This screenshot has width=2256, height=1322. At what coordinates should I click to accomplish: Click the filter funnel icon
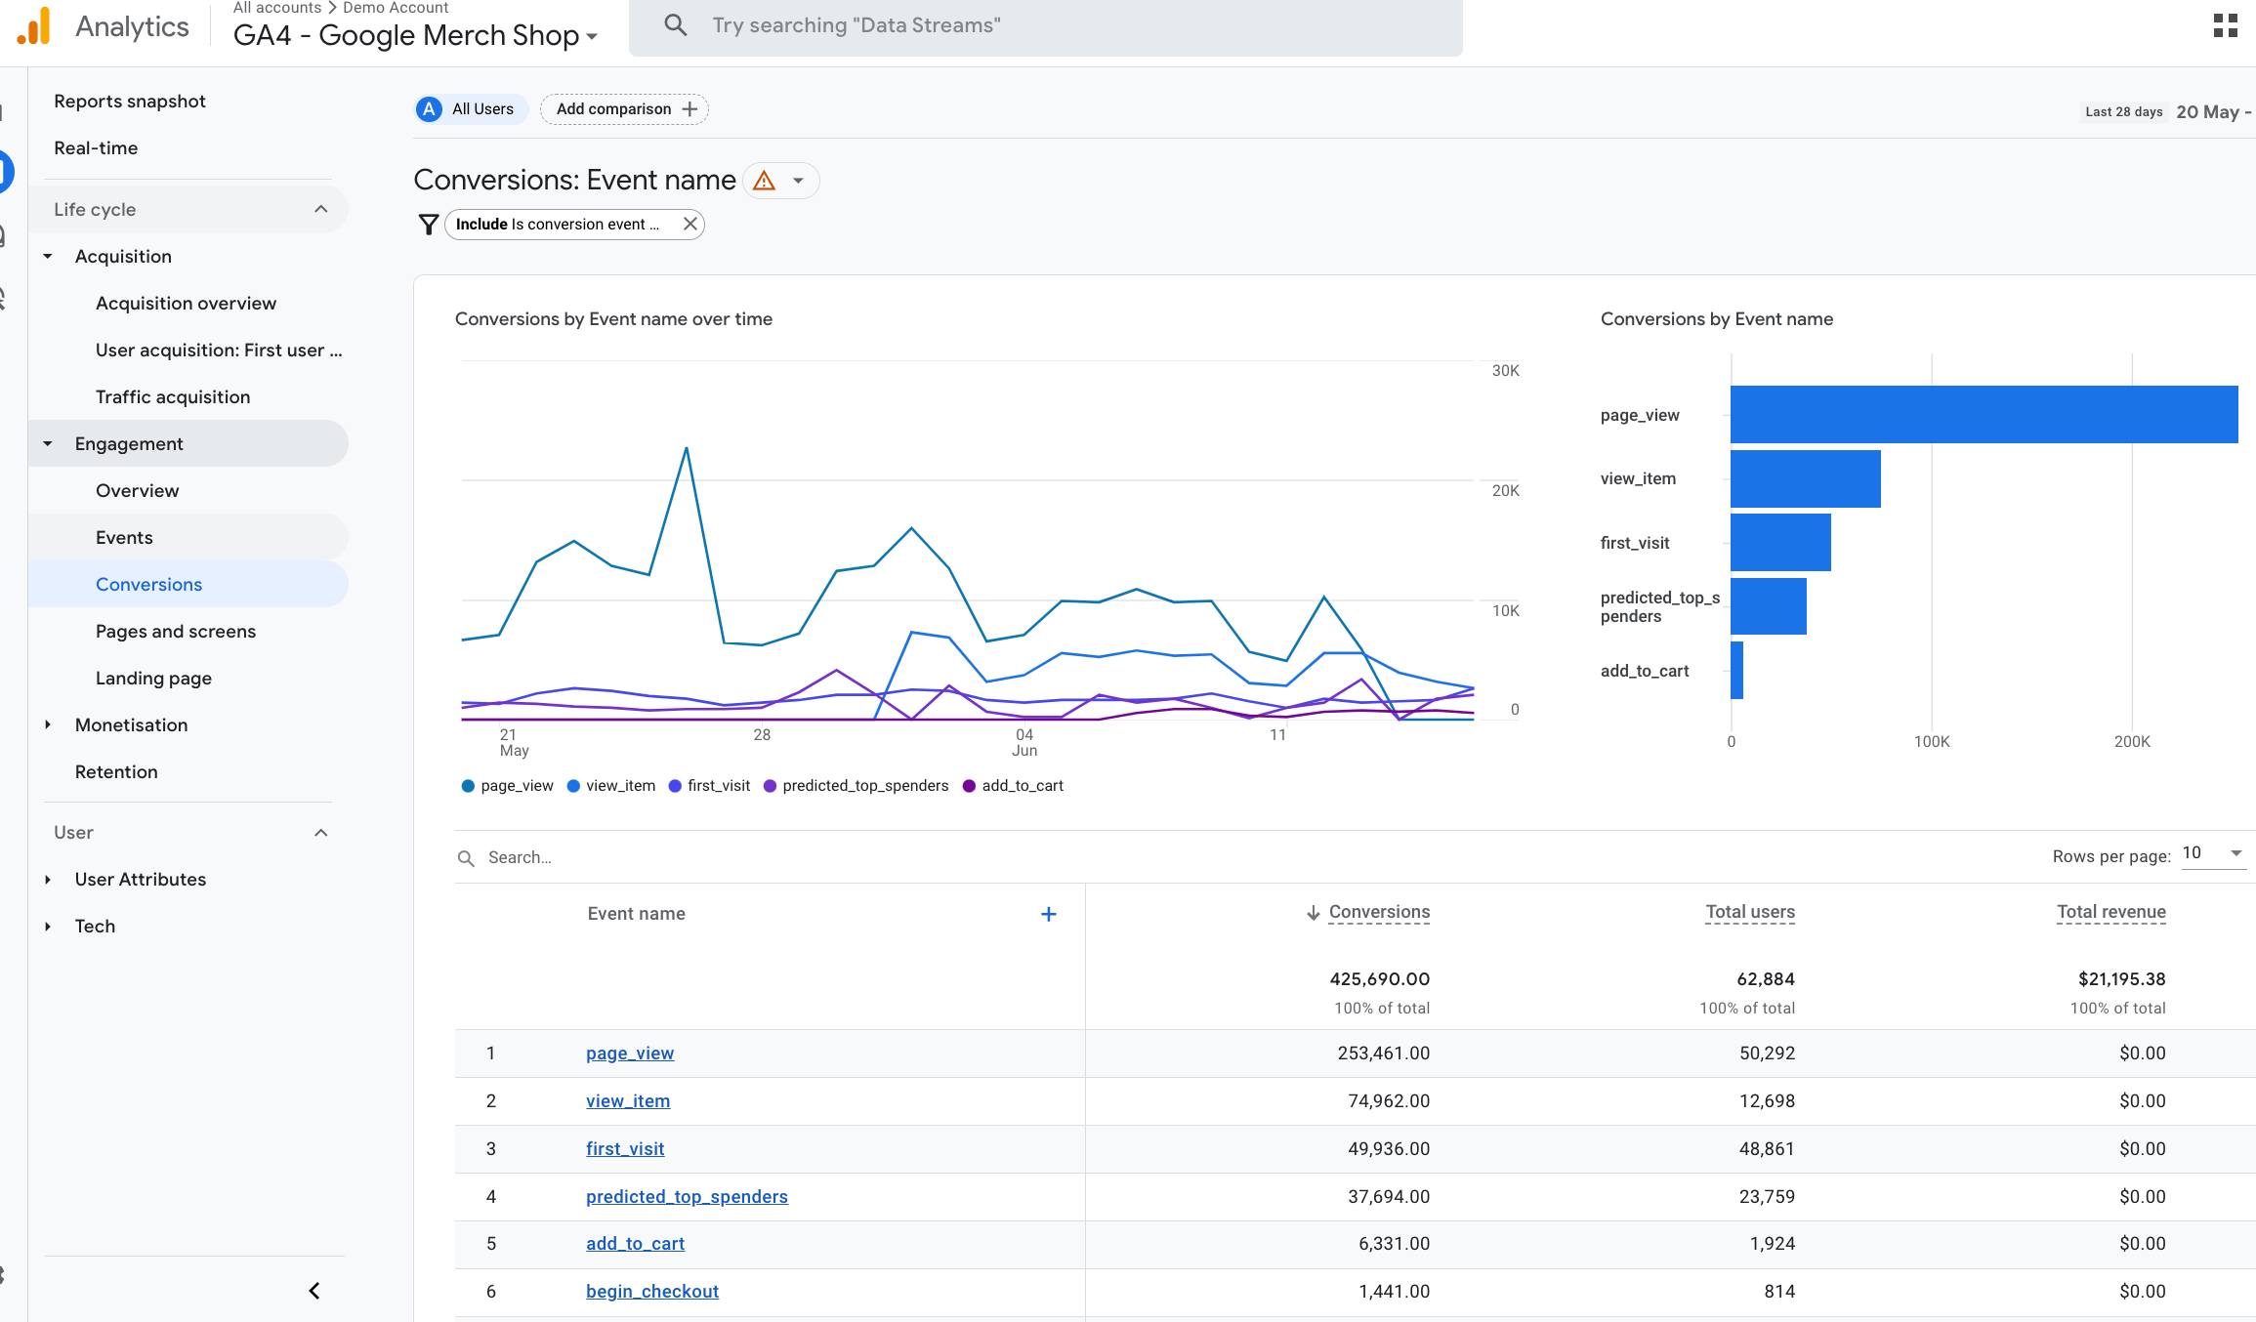(428, 225)
